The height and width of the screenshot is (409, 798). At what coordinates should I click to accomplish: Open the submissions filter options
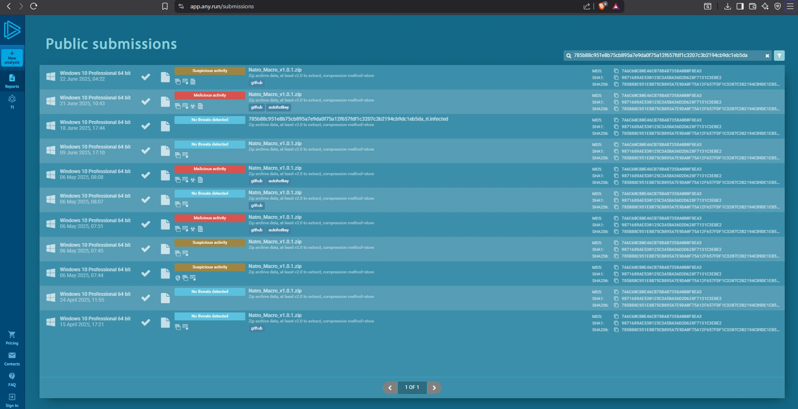pyautogui.click(x=779, y=56)
